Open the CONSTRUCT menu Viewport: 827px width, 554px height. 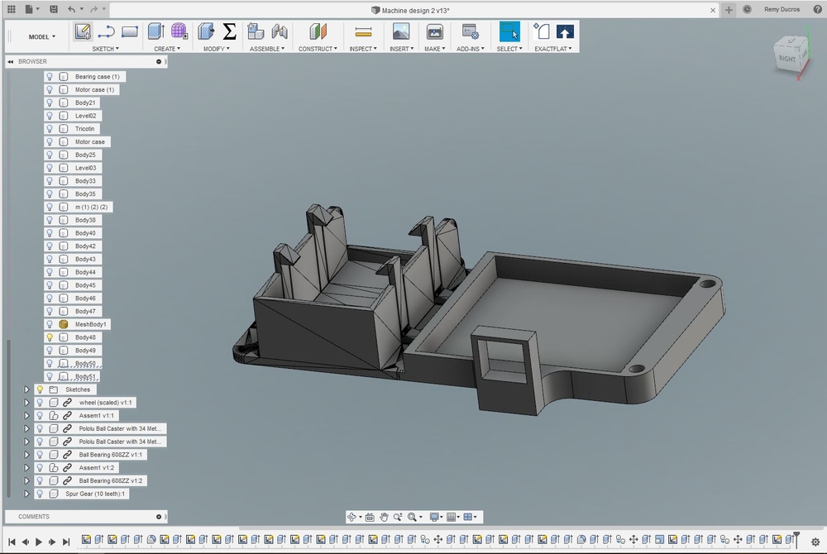pyautogui.click(x=318, y=49)
